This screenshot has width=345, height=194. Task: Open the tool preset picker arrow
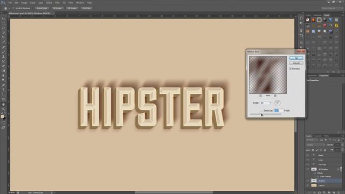coord(9,8)
